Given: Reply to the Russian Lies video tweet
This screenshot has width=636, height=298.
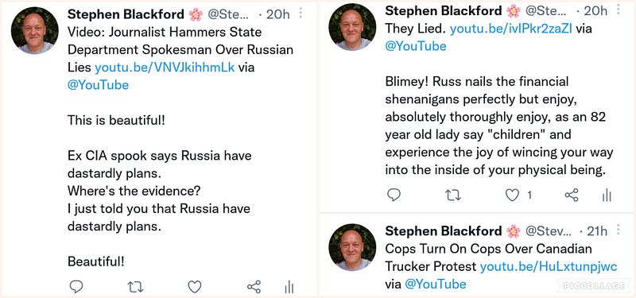Looking at the screenshot, I should [x=76, y=287].
